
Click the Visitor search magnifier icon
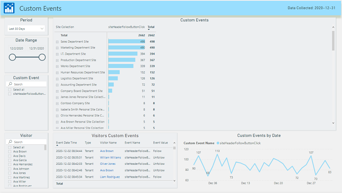coord(10,142)
